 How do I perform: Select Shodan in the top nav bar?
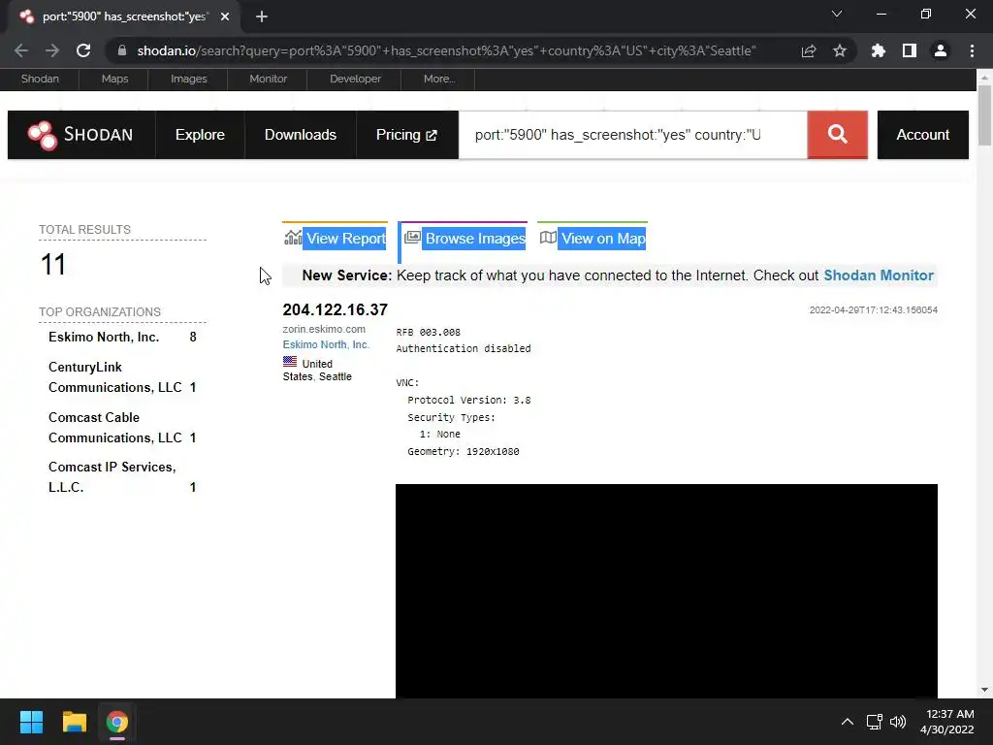pyautogui.click(x=40, y=79)
